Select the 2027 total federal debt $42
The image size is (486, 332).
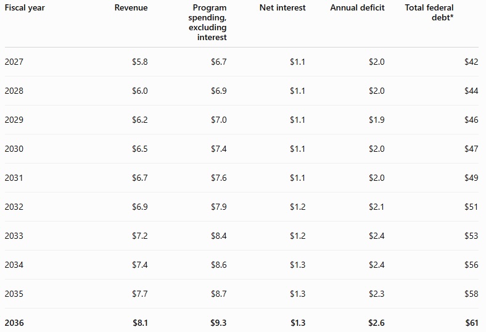(471, 62)
